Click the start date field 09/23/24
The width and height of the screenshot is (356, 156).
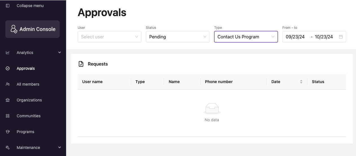295,37
